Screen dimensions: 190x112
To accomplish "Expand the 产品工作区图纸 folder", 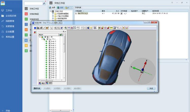I will tap(53, 16).
